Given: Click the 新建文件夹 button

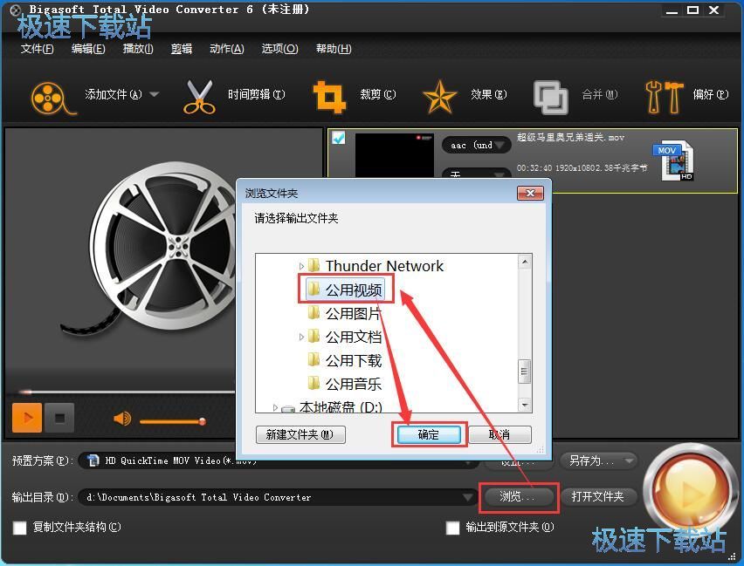Looking at the screenshot, I should [300, 434].
